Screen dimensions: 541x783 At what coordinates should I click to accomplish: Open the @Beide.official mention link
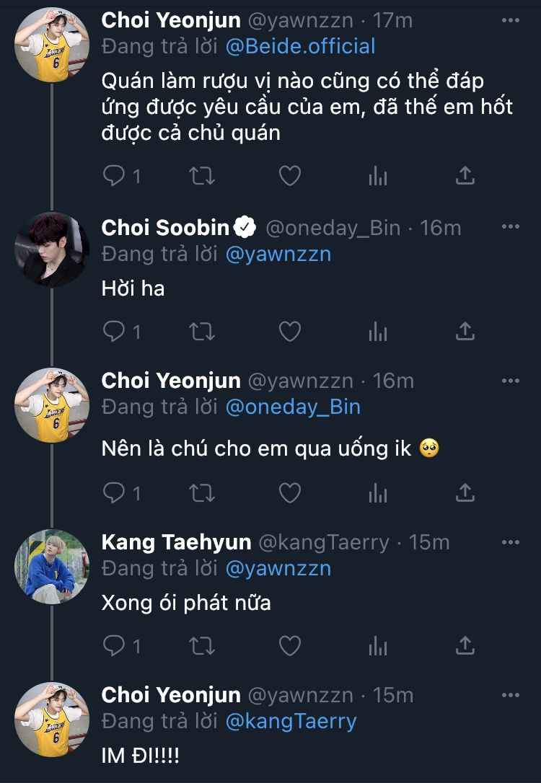click(x=300, y=47)
